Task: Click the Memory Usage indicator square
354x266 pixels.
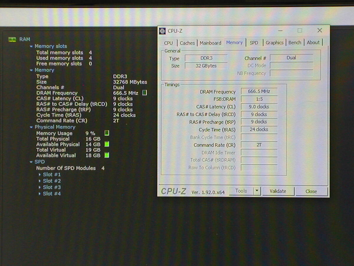Action: click(107, 133)
